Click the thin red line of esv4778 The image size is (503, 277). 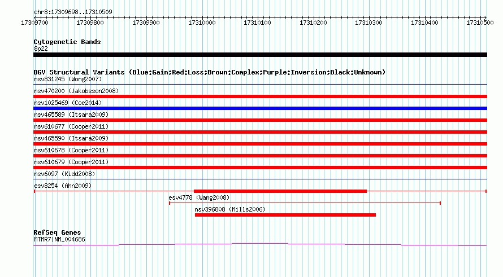pyautogui.click(x=305, y=203)
